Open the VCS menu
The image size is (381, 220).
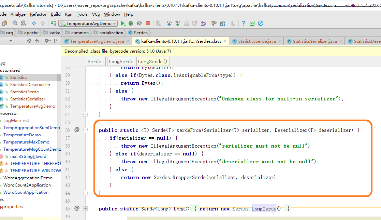96,14
